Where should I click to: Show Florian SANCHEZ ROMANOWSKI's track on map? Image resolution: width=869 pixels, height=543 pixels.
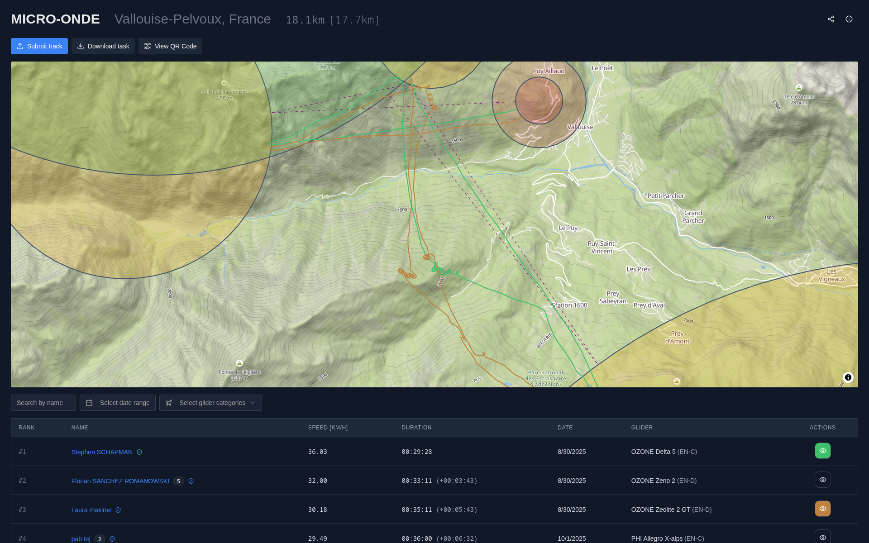tap(822, 480)
